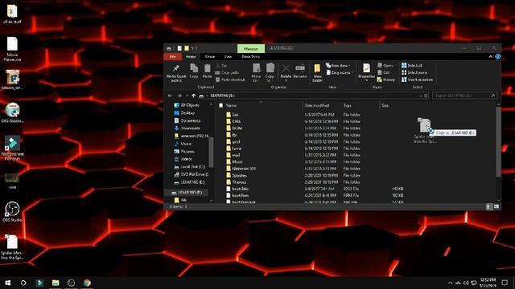Switch to details view in status bar

point(488,206)
